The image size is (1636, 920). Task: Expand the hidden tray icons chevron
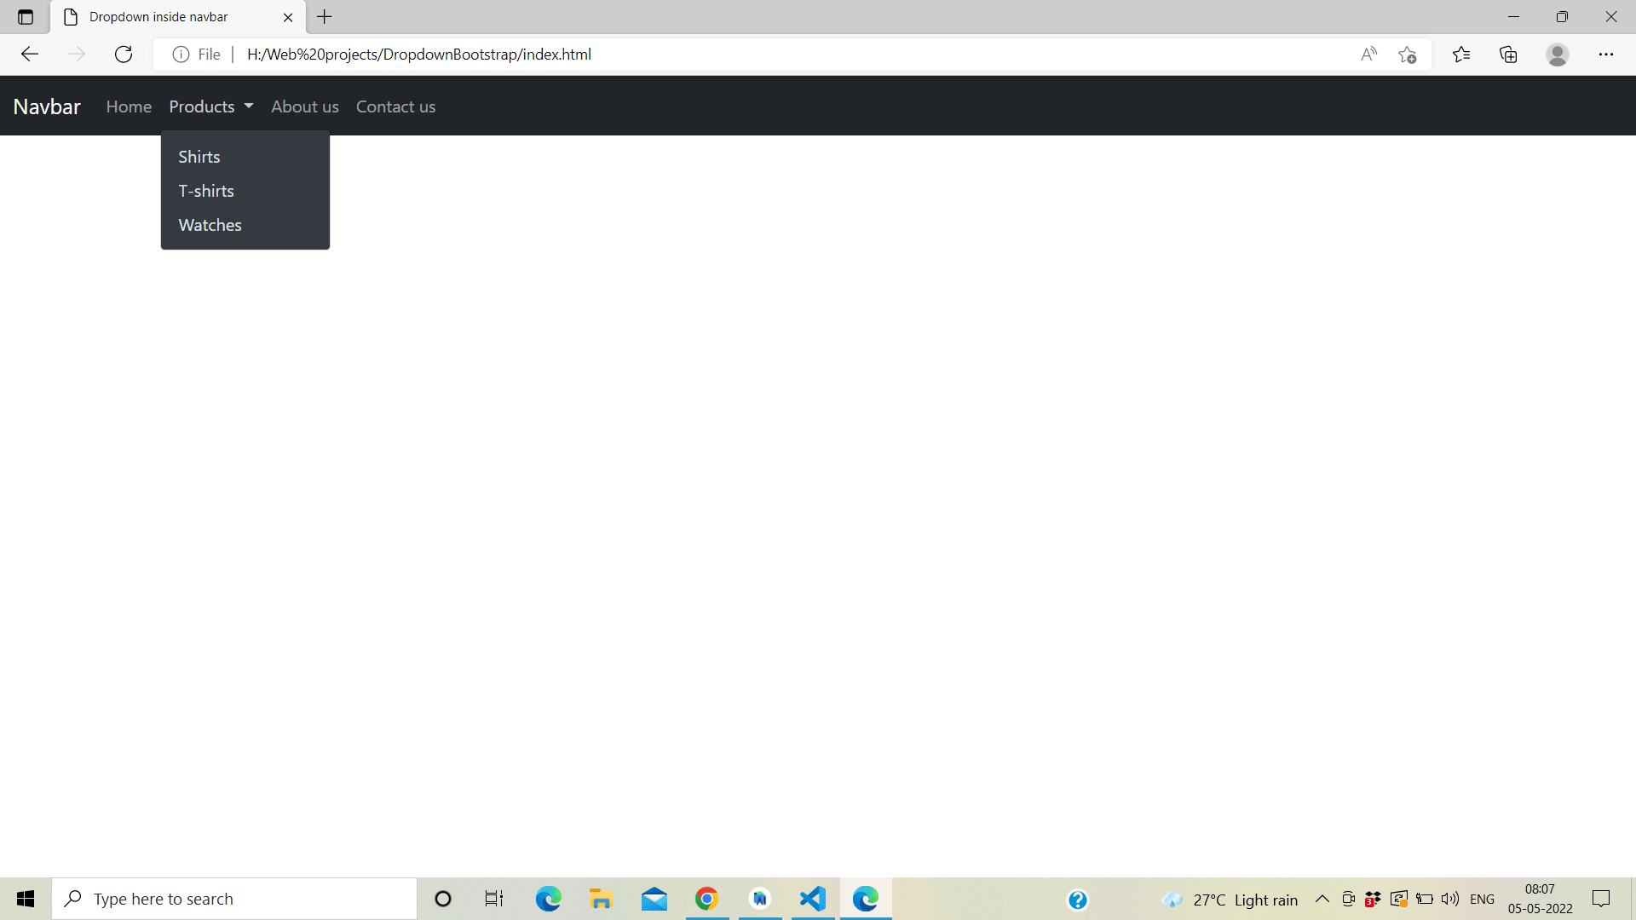1322,899
